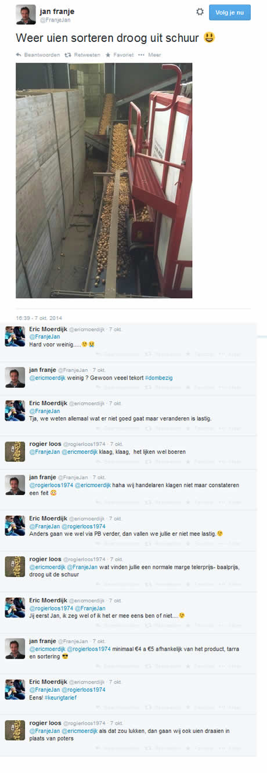Click the 7 okt. date on 'Eens!' reply
Viewport: 267px width, 773px height.
[116, 682]
